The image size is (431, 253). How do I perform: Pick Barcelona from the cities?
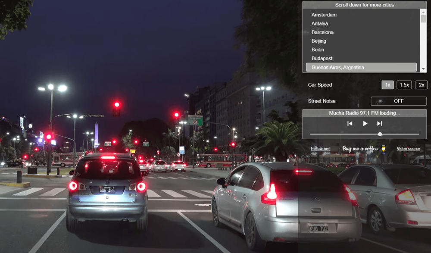point(322,32)
